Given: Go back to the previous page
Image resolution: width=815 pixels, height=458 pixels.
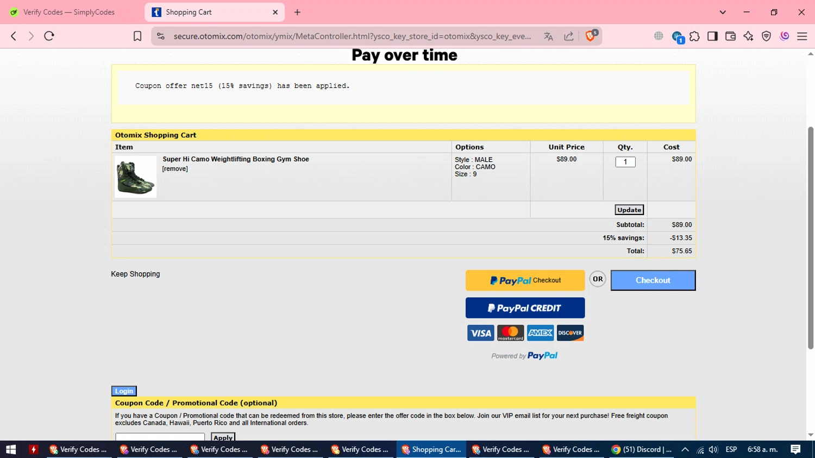Looking at the screenshot, I should click(14, 36).
